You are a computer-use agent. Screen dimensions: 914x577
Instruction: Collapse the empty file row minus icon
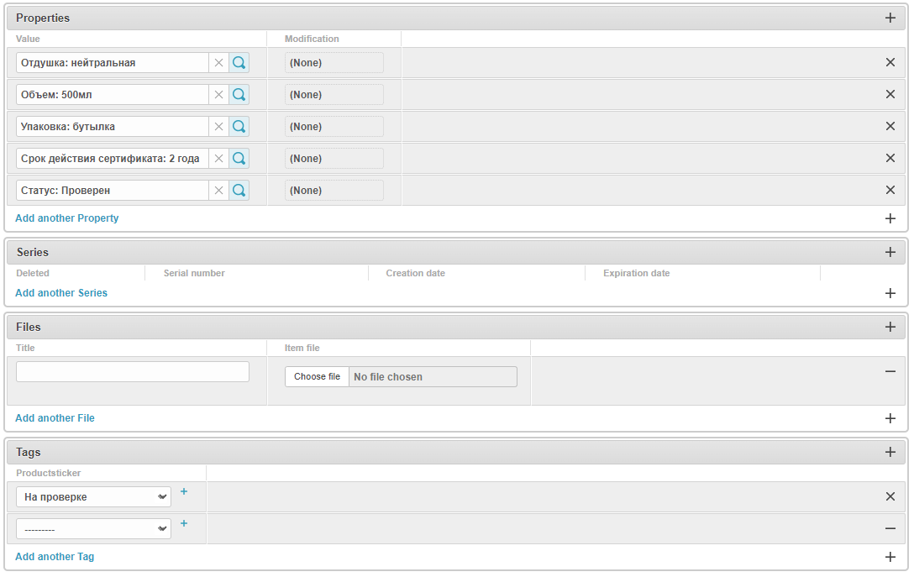(x=890, y=371)
